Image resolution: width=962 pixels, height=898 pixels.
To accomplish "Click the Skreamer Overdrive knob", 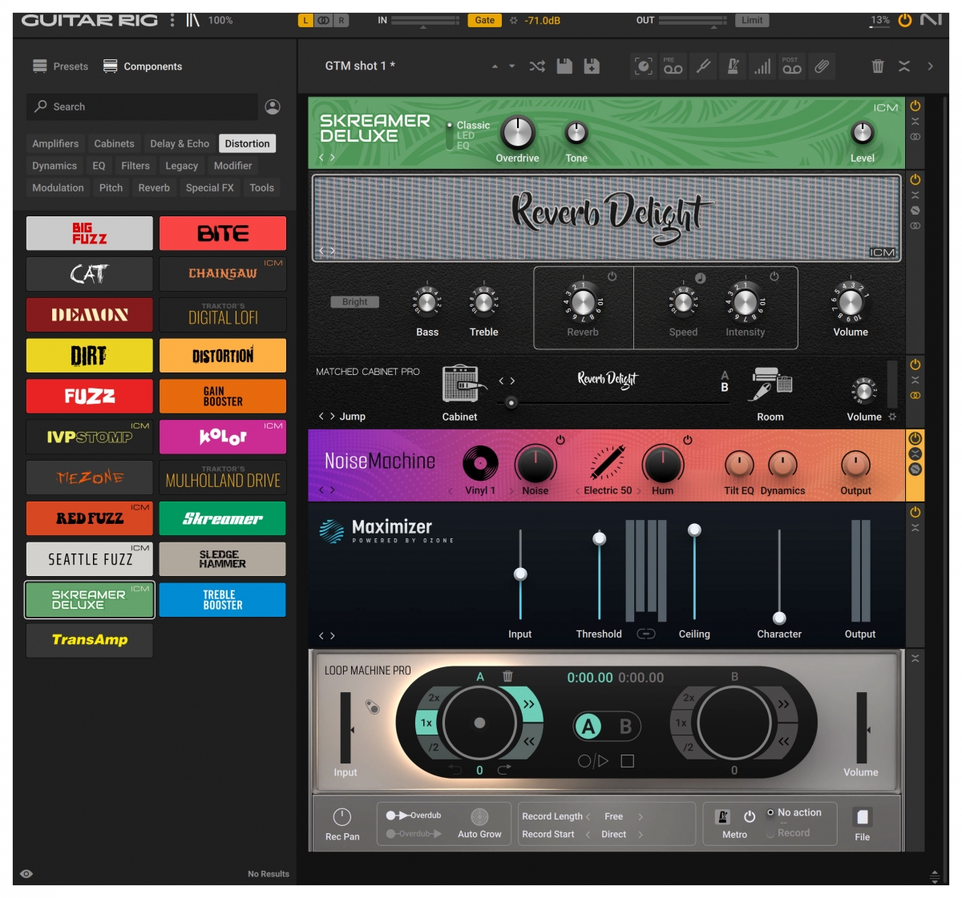I will click(518, 132).
